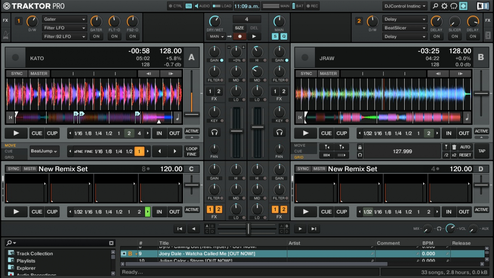Click the CUP button on Deck B
Screen dimensions: 494x278
[x=342, y=133]
